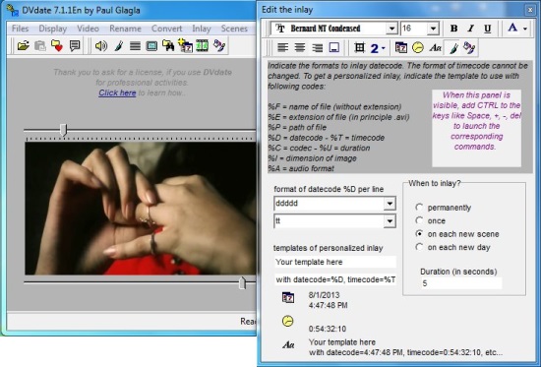Viewport: 541px width, 367px height.
Task: Open the ddddd datecode format dropdown
Action: 390,204
